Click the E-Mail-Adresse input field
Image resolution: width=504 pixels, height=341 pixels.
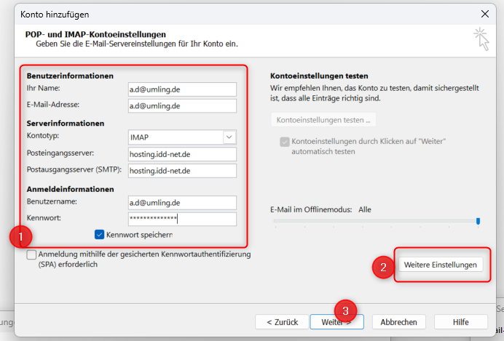[x=182, y=106]
